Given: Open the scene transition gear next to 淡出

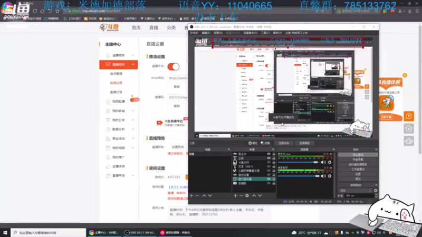Looking at the screenshot, I should pos(376,190).
